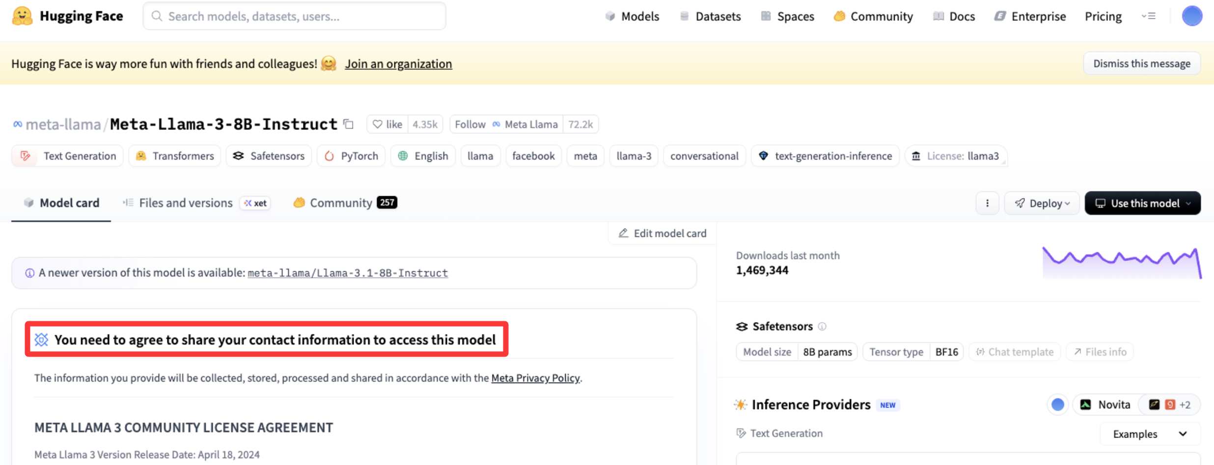This screenshot has height=465, width=1214.
Task: Expand the Deploy dropdown
Action: pos(1042,203)
